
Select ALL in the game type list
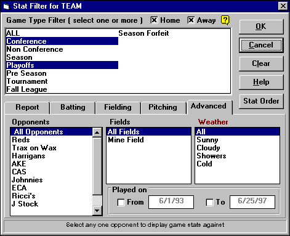(x=62, y=33)
